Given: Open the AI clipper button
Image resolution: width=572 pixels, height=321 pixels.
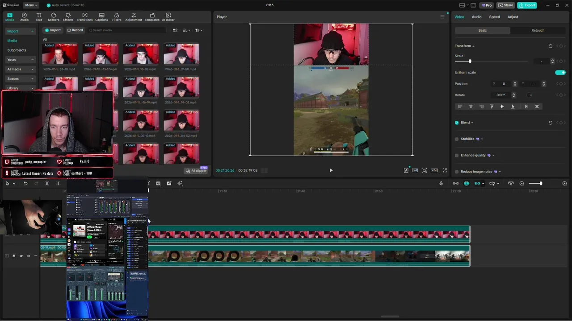Looking at the screenshot, I should 196,171.
